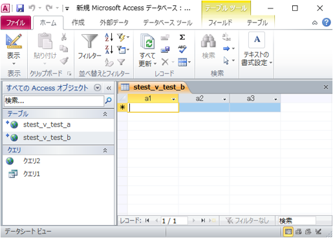
Task: Go to first record button
Action: point(147,221)
